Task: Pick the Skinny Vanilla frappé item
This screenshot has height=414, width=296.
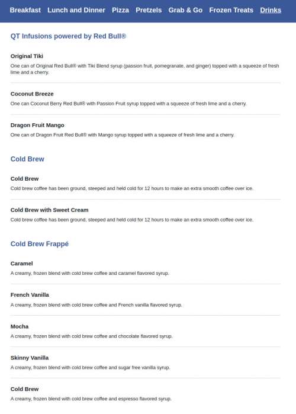Action: pos(30,358)
